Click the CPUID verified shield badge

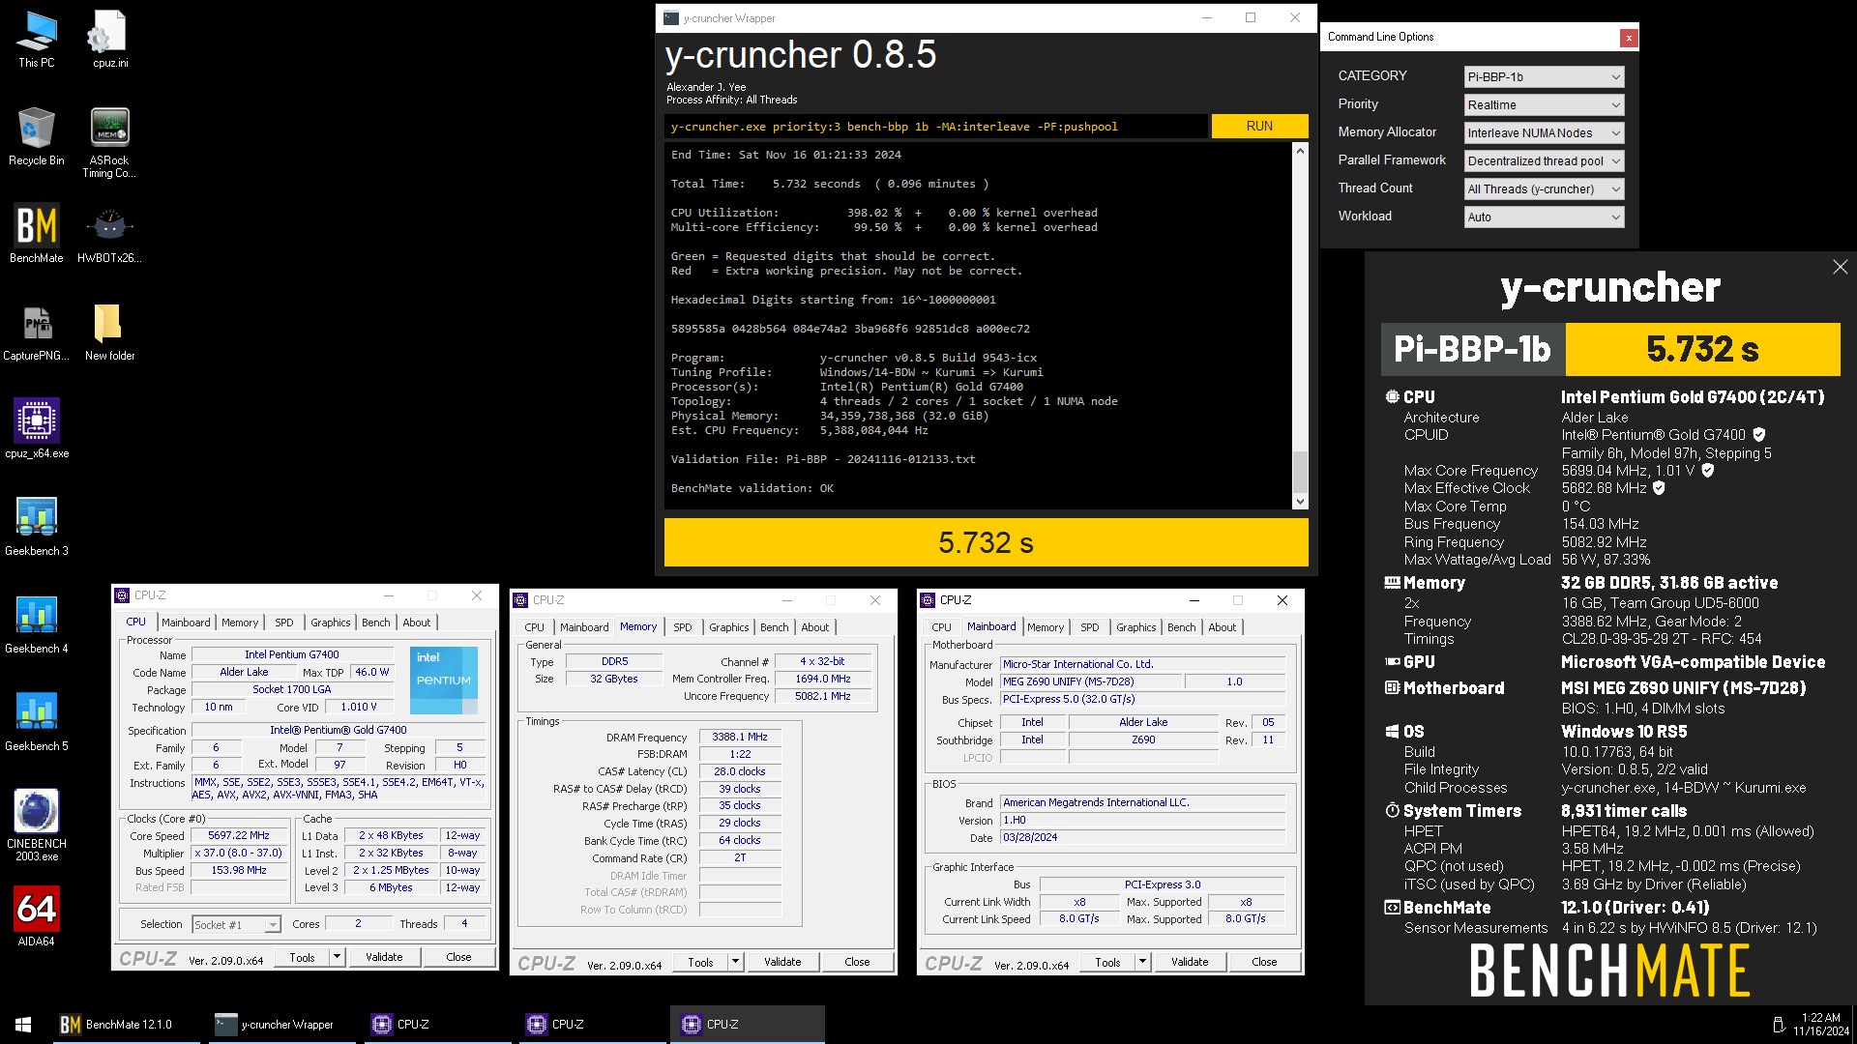(x=1759, y=435)
